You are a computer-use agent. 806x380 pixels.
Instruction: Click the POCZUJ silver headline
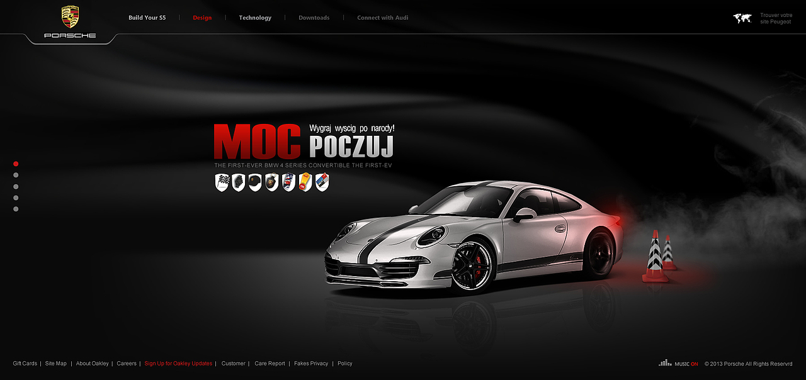pos(351,147)
